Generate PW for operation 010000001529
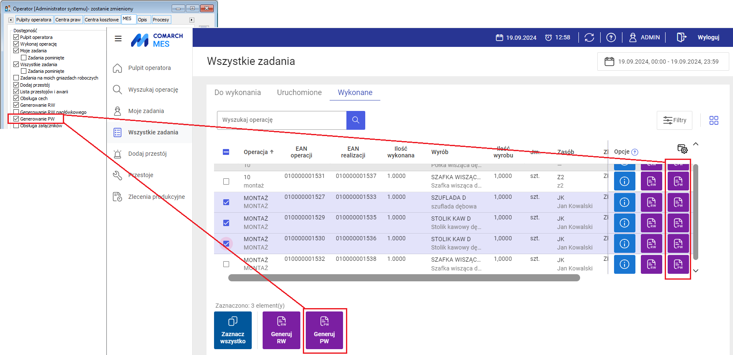733x355 pixels. point(678,223)
